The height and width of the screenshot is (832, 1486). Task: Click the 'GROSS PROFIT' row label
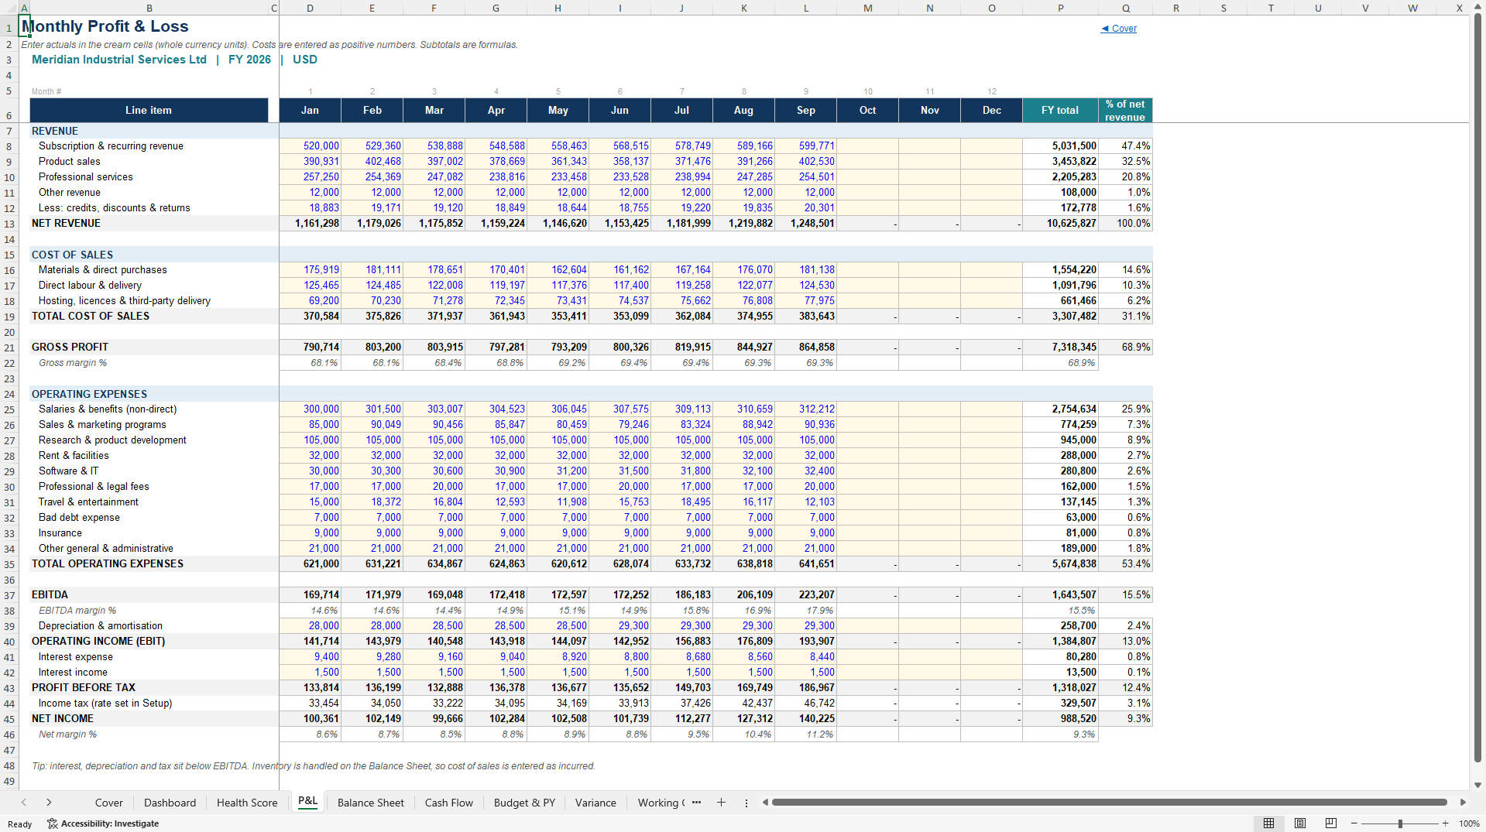tap(70, 347)
